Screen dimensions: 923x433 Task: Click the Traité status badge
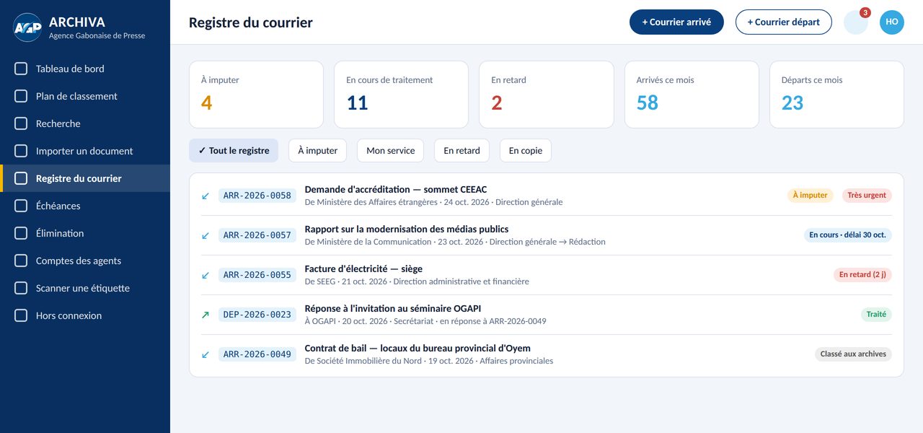[x=876, y=315]
